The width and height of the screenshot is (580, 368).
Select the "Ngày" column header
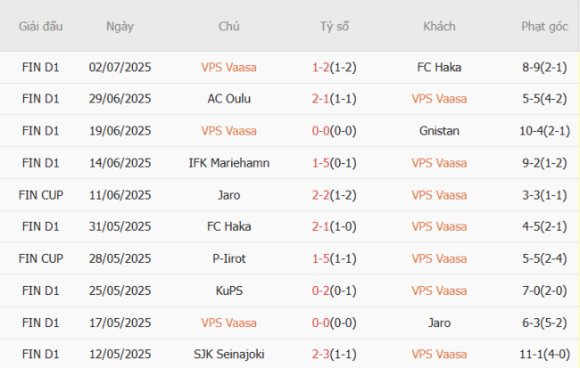[x=120, y=26]
